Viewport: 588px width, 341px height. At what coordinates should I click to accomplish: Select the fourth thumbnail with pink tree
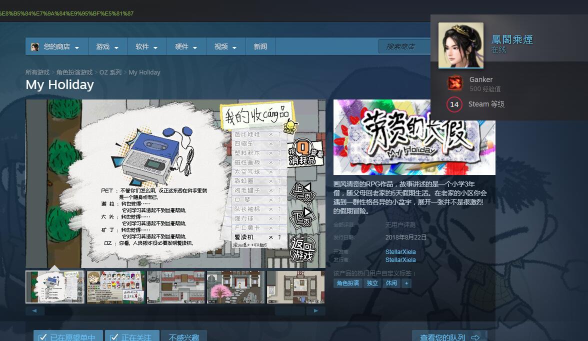coord(236,287)
